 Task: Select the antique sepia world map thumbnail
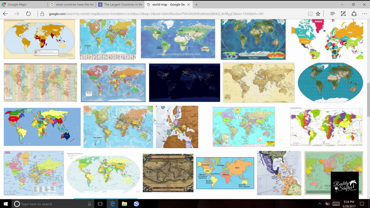pos(168,173)
